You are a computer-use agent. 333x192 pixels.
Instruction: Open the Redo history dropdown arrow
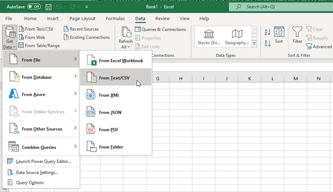(79, 7)
